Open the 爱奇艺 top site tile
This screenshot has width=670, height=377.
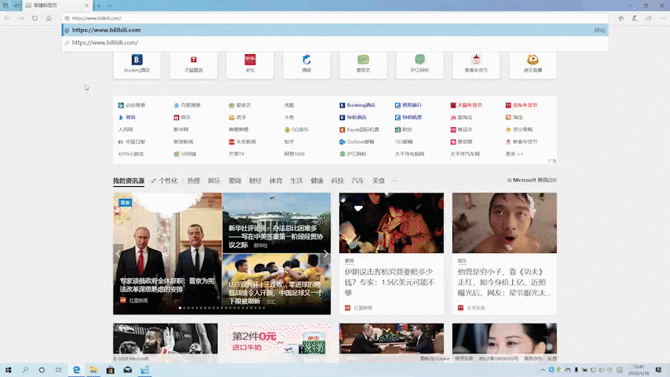point(363,64)
